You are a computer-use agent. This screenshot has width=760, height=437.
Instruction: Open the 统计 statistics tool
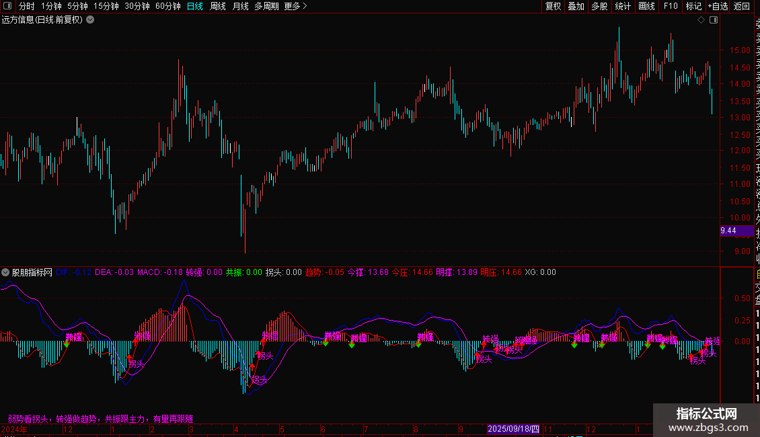coord(623,6)
